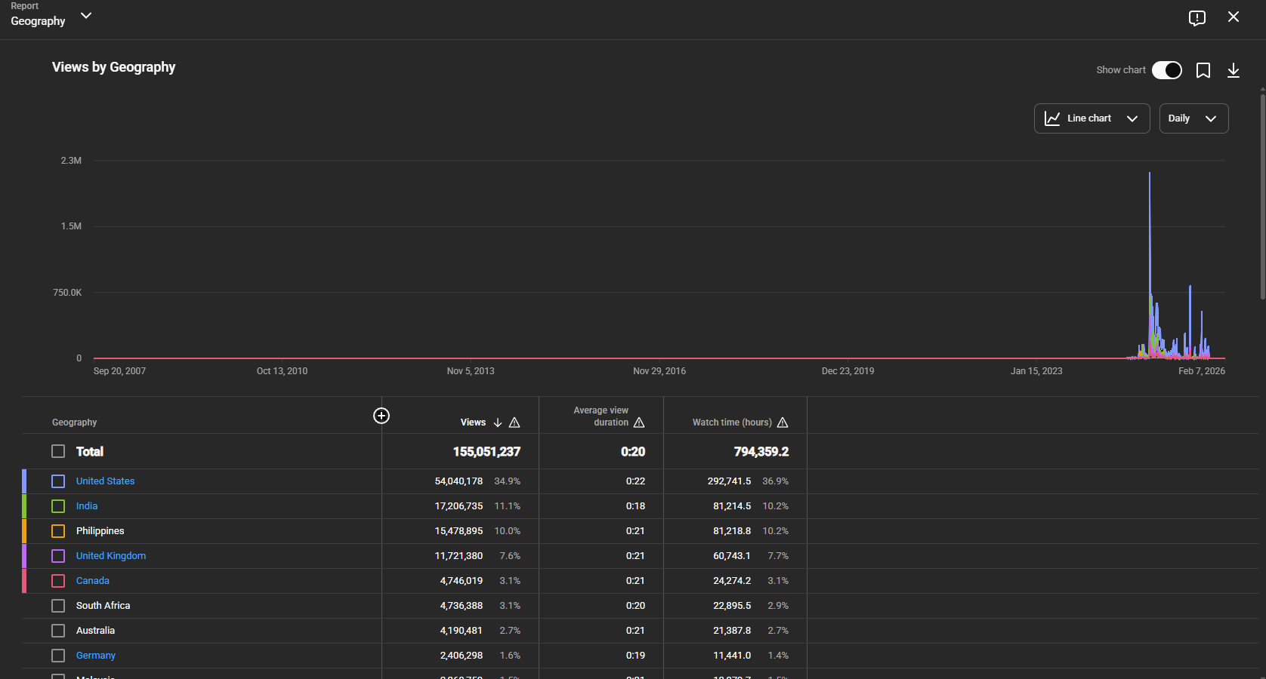Uncheck the United States checkbox
Viewport: 1266px width, 679px height.
58,481
